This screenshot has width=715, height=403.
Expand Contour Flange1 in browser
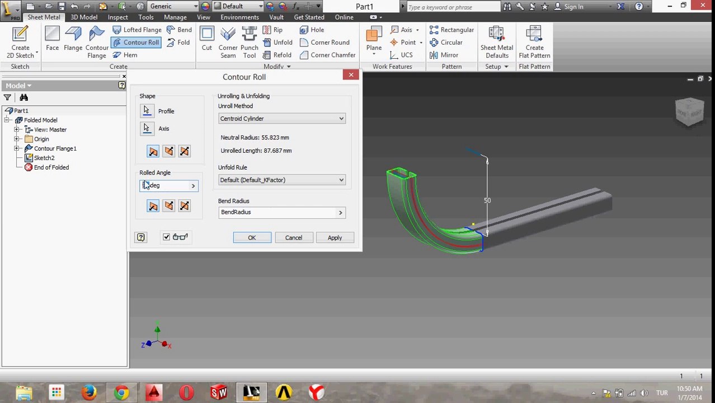click(x=17, y=148)
